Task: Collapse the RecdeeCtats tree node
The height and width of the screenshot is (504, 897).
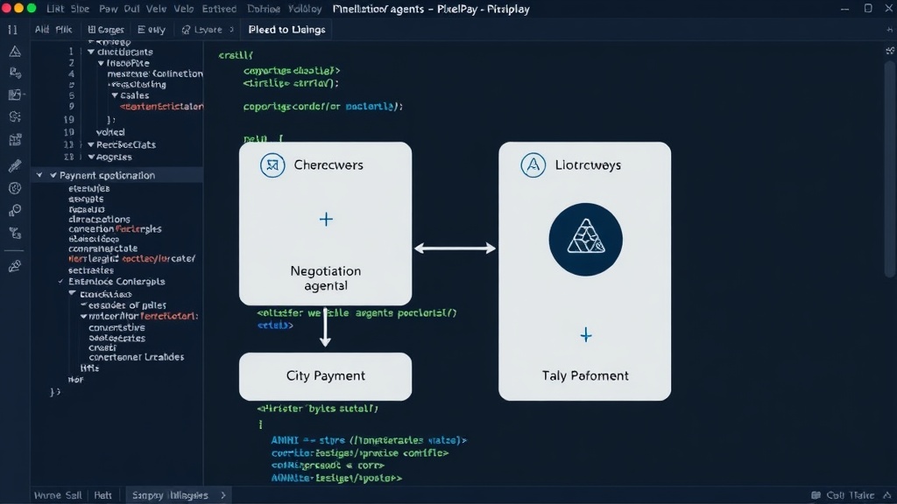Action: click(91, 145)
